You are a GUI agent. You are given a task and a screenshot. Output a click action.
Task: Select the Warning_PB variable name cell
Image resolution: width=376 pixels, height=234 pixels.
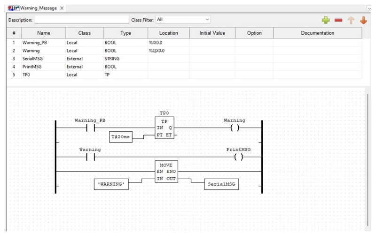43,43
